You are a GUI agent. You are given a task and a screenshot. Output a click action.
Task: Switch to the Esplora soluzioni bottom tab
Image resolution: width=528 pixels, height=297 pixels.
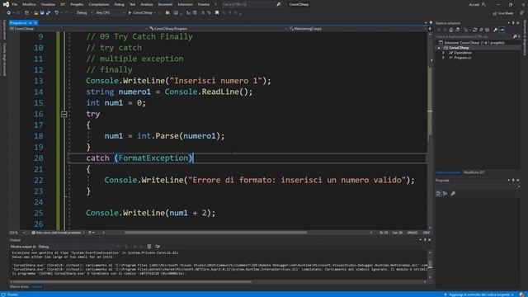[448, 172]
